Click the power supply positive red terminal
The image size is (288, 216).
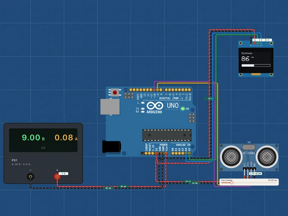[57, 177]
